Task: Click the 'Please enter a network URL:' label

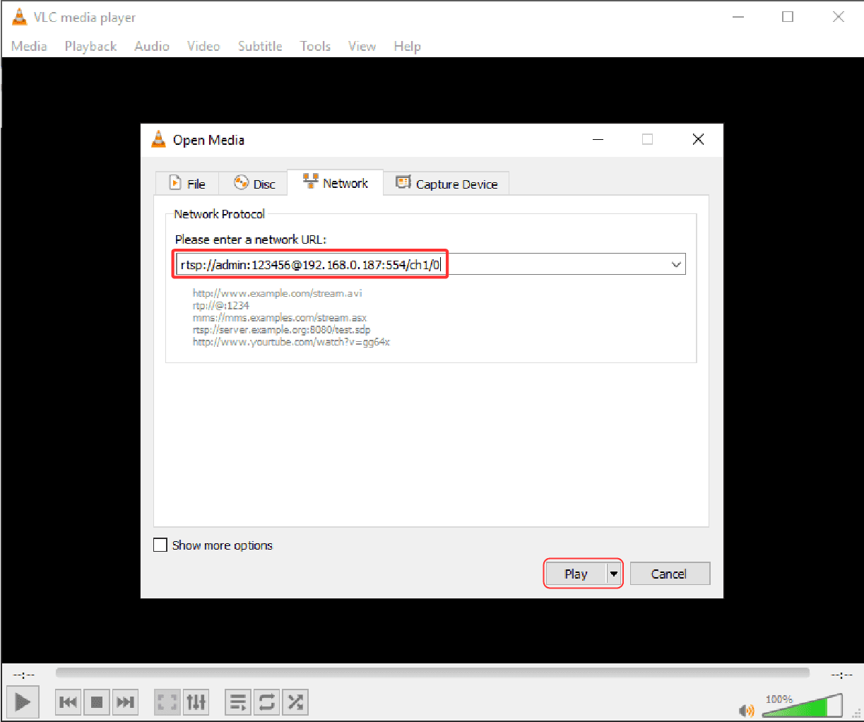Action: (251, 239)
